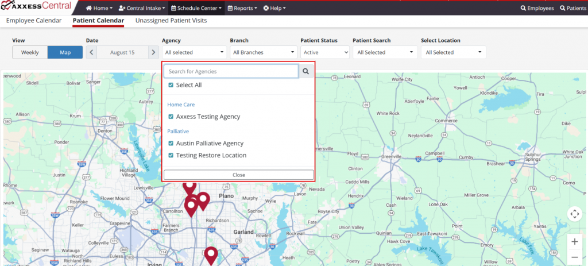Screen dimensions: 588x266
Task: Open the Branch dropdown All Branches
Action: click(263, 52)
